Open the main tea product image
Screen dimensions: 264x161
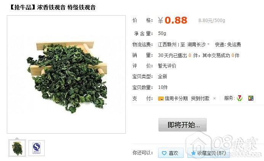coord(66,74)
